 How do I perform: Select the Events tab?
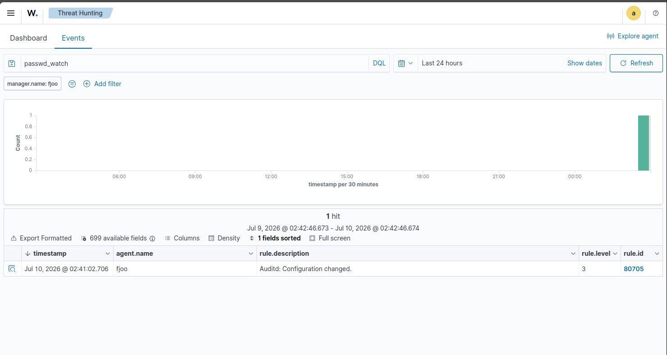[73, 38]
